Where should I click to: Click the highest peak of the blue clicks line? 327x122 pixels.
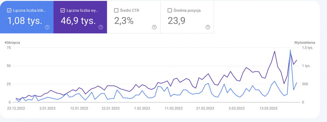(x=290, y=50)
